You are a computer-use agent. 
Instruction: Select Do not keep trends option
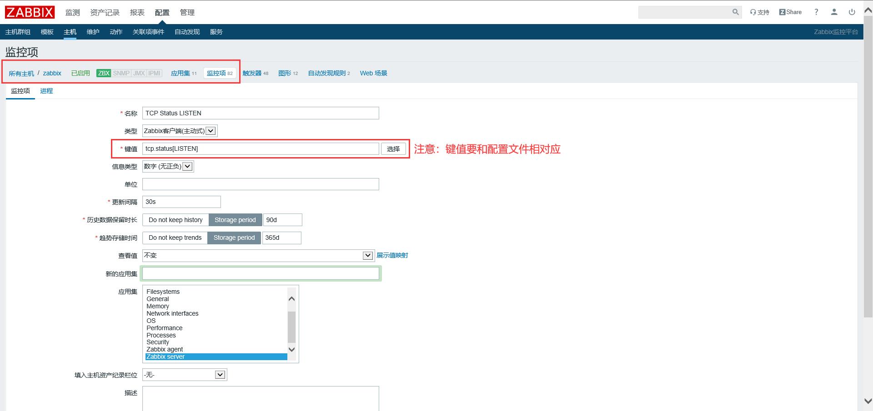[x=175, y=238]
